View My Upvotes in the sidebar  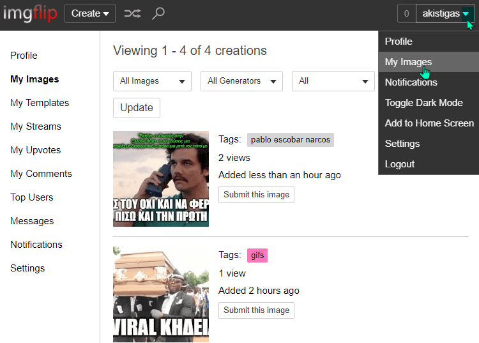point(35,150)
